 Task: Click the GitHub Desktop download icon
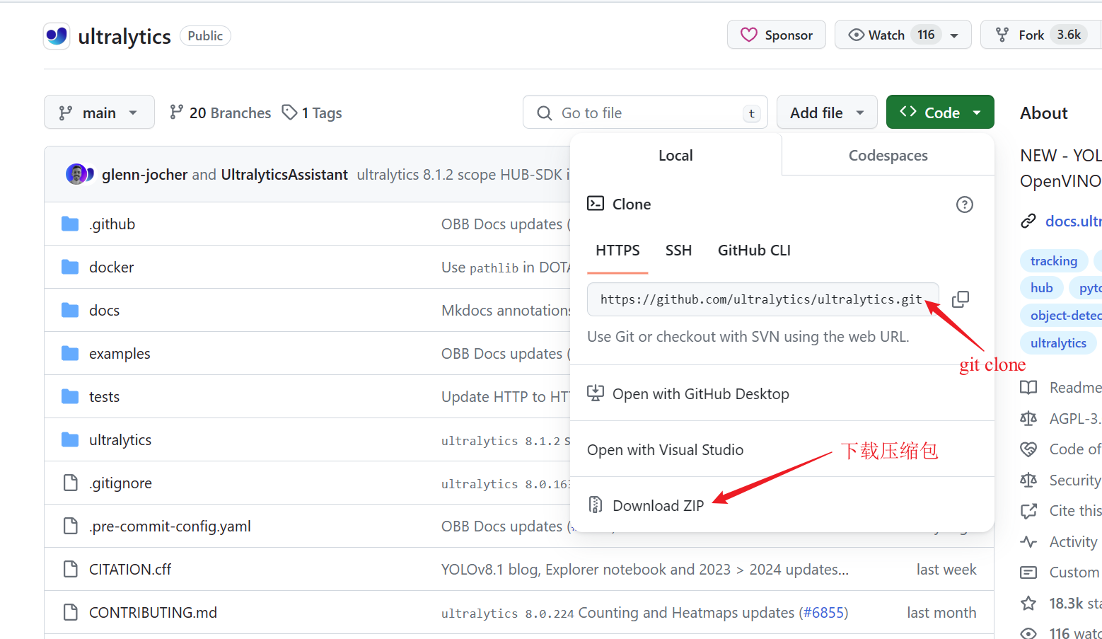[596, 393]
